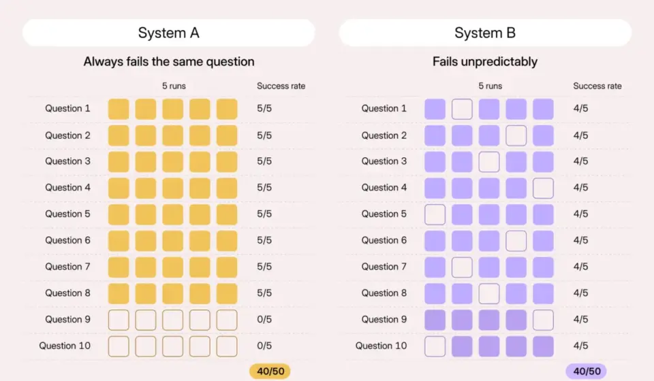The width and height of the screenshot is (654, 381).
Task: Click System B Question 2 empty square
Action: pyautogui.click(x=516, y=136)
